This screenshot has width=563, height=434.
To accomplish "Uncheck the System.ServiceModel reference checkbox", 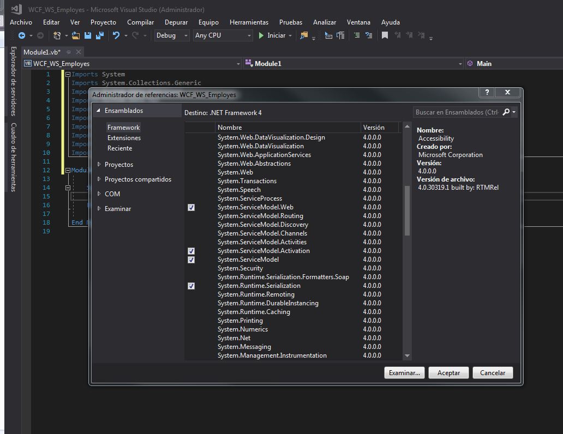I will [x=191, y=260].
